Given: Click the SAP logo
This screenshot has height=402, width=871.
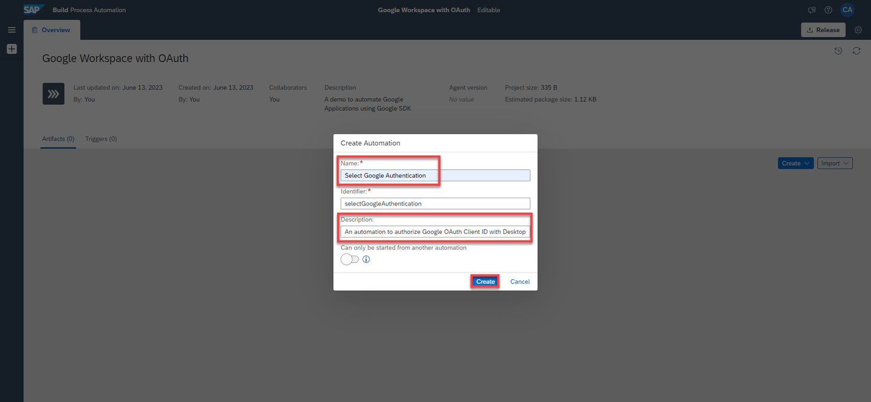Looking at the screenshot, I should [x=34, y=10].
